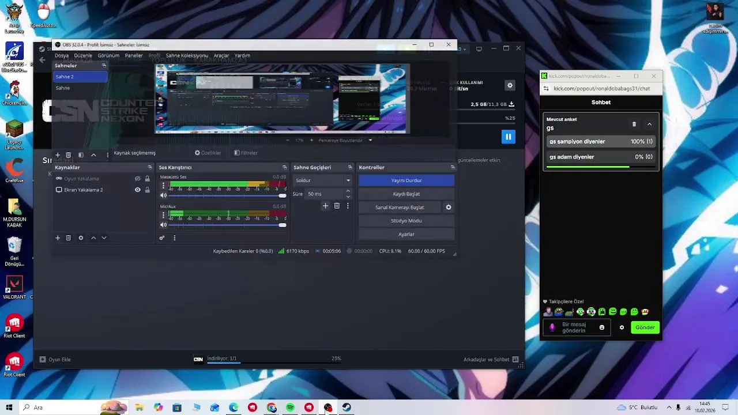
Task: Open emoji picker in Kick chat input
Action: coord(602,327)
